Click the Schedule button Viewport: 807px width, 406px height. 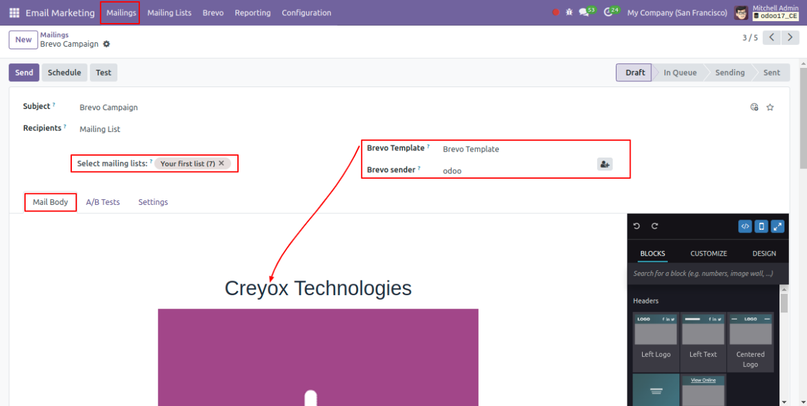pyautogui.click(x=64, y=72)
